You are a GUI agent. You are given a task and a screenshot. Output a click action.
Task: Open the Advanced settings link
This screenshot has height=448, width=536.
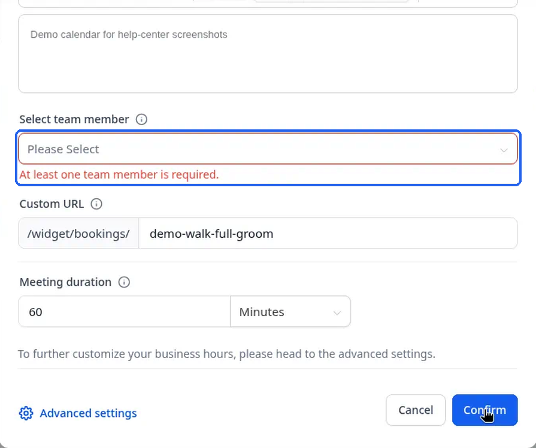coord(88,413)
